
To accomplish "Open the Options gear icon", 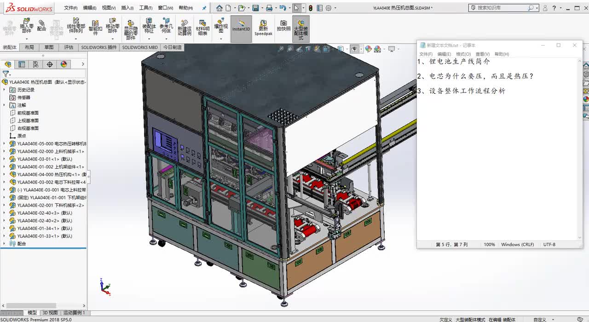I will click(x=329, y=8).
